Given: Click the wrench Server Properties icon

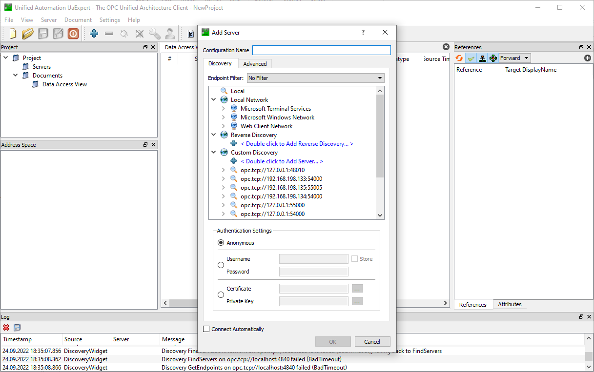Looking at the screenshot, I should tap(155, 34).
